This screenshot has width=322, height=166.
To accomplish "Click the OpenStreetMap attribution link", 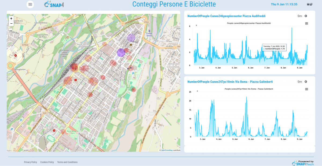I will [166, 150].
